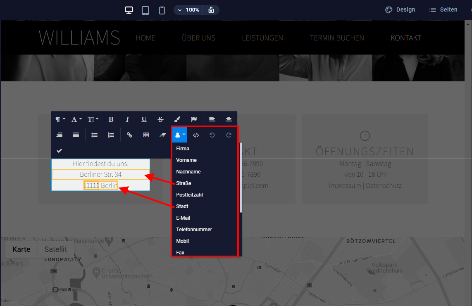This screenshot has height=306, width=472.
Task: Justify the text
Action: coord(76,135)
